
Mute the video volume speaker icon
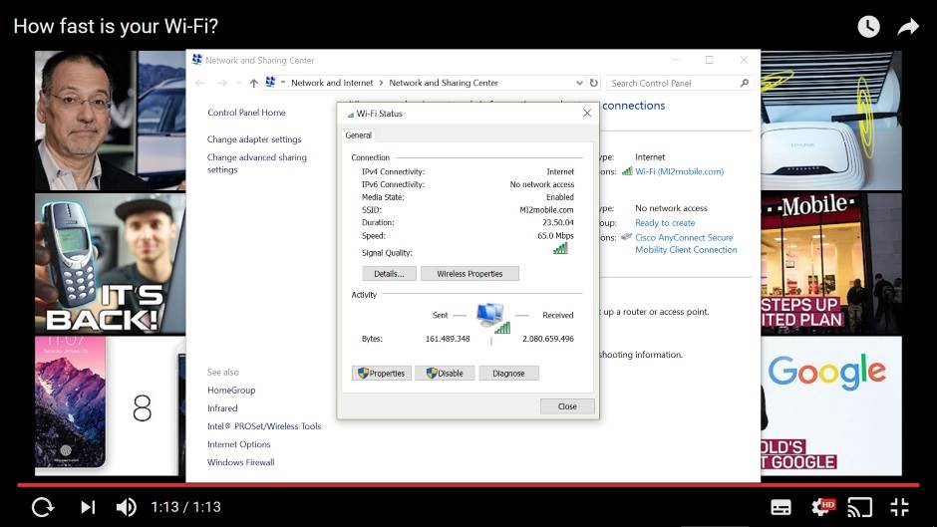point(126,507)
